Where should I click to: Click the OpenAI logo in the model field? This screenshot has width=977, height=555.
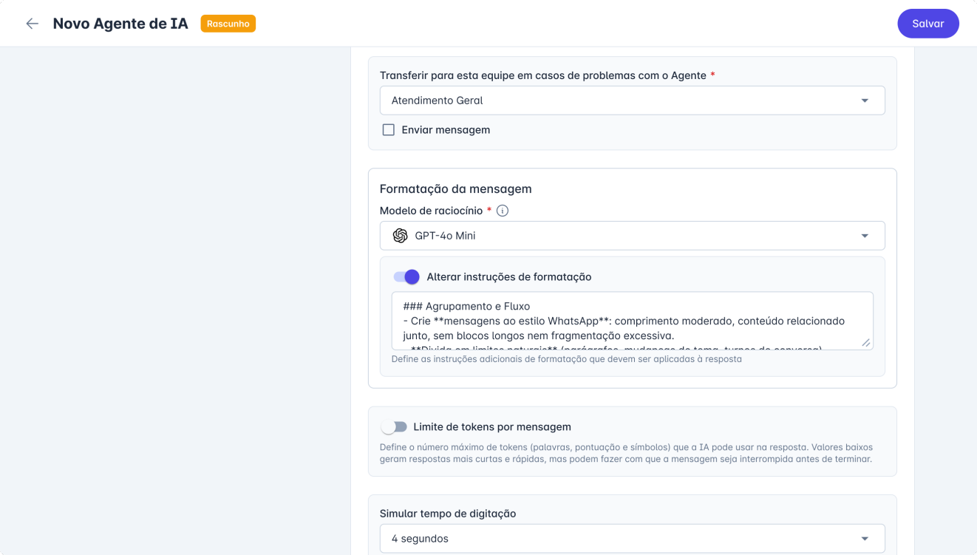point(399,235)
